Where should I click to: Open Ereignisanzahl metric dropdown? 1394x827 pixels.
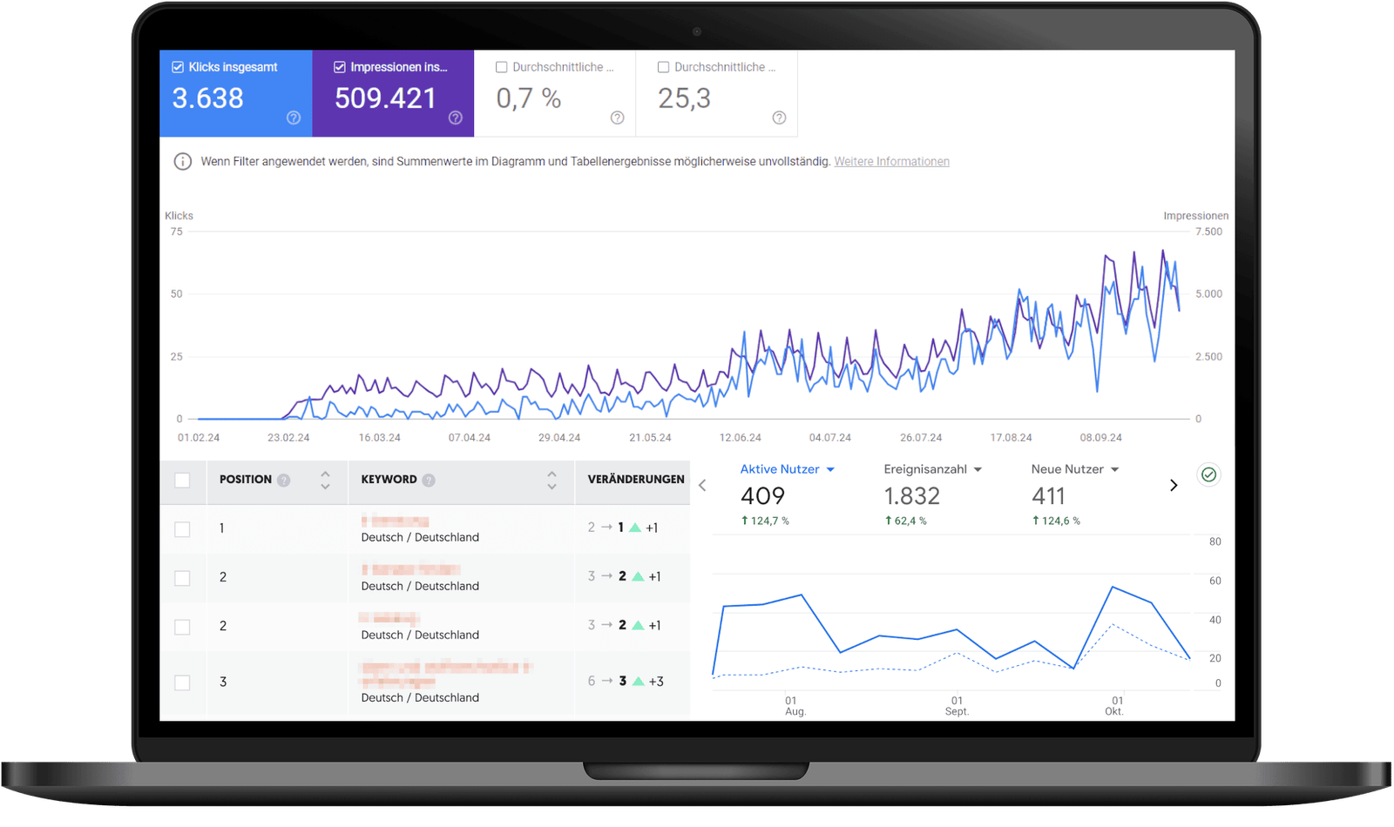point(933,469)
